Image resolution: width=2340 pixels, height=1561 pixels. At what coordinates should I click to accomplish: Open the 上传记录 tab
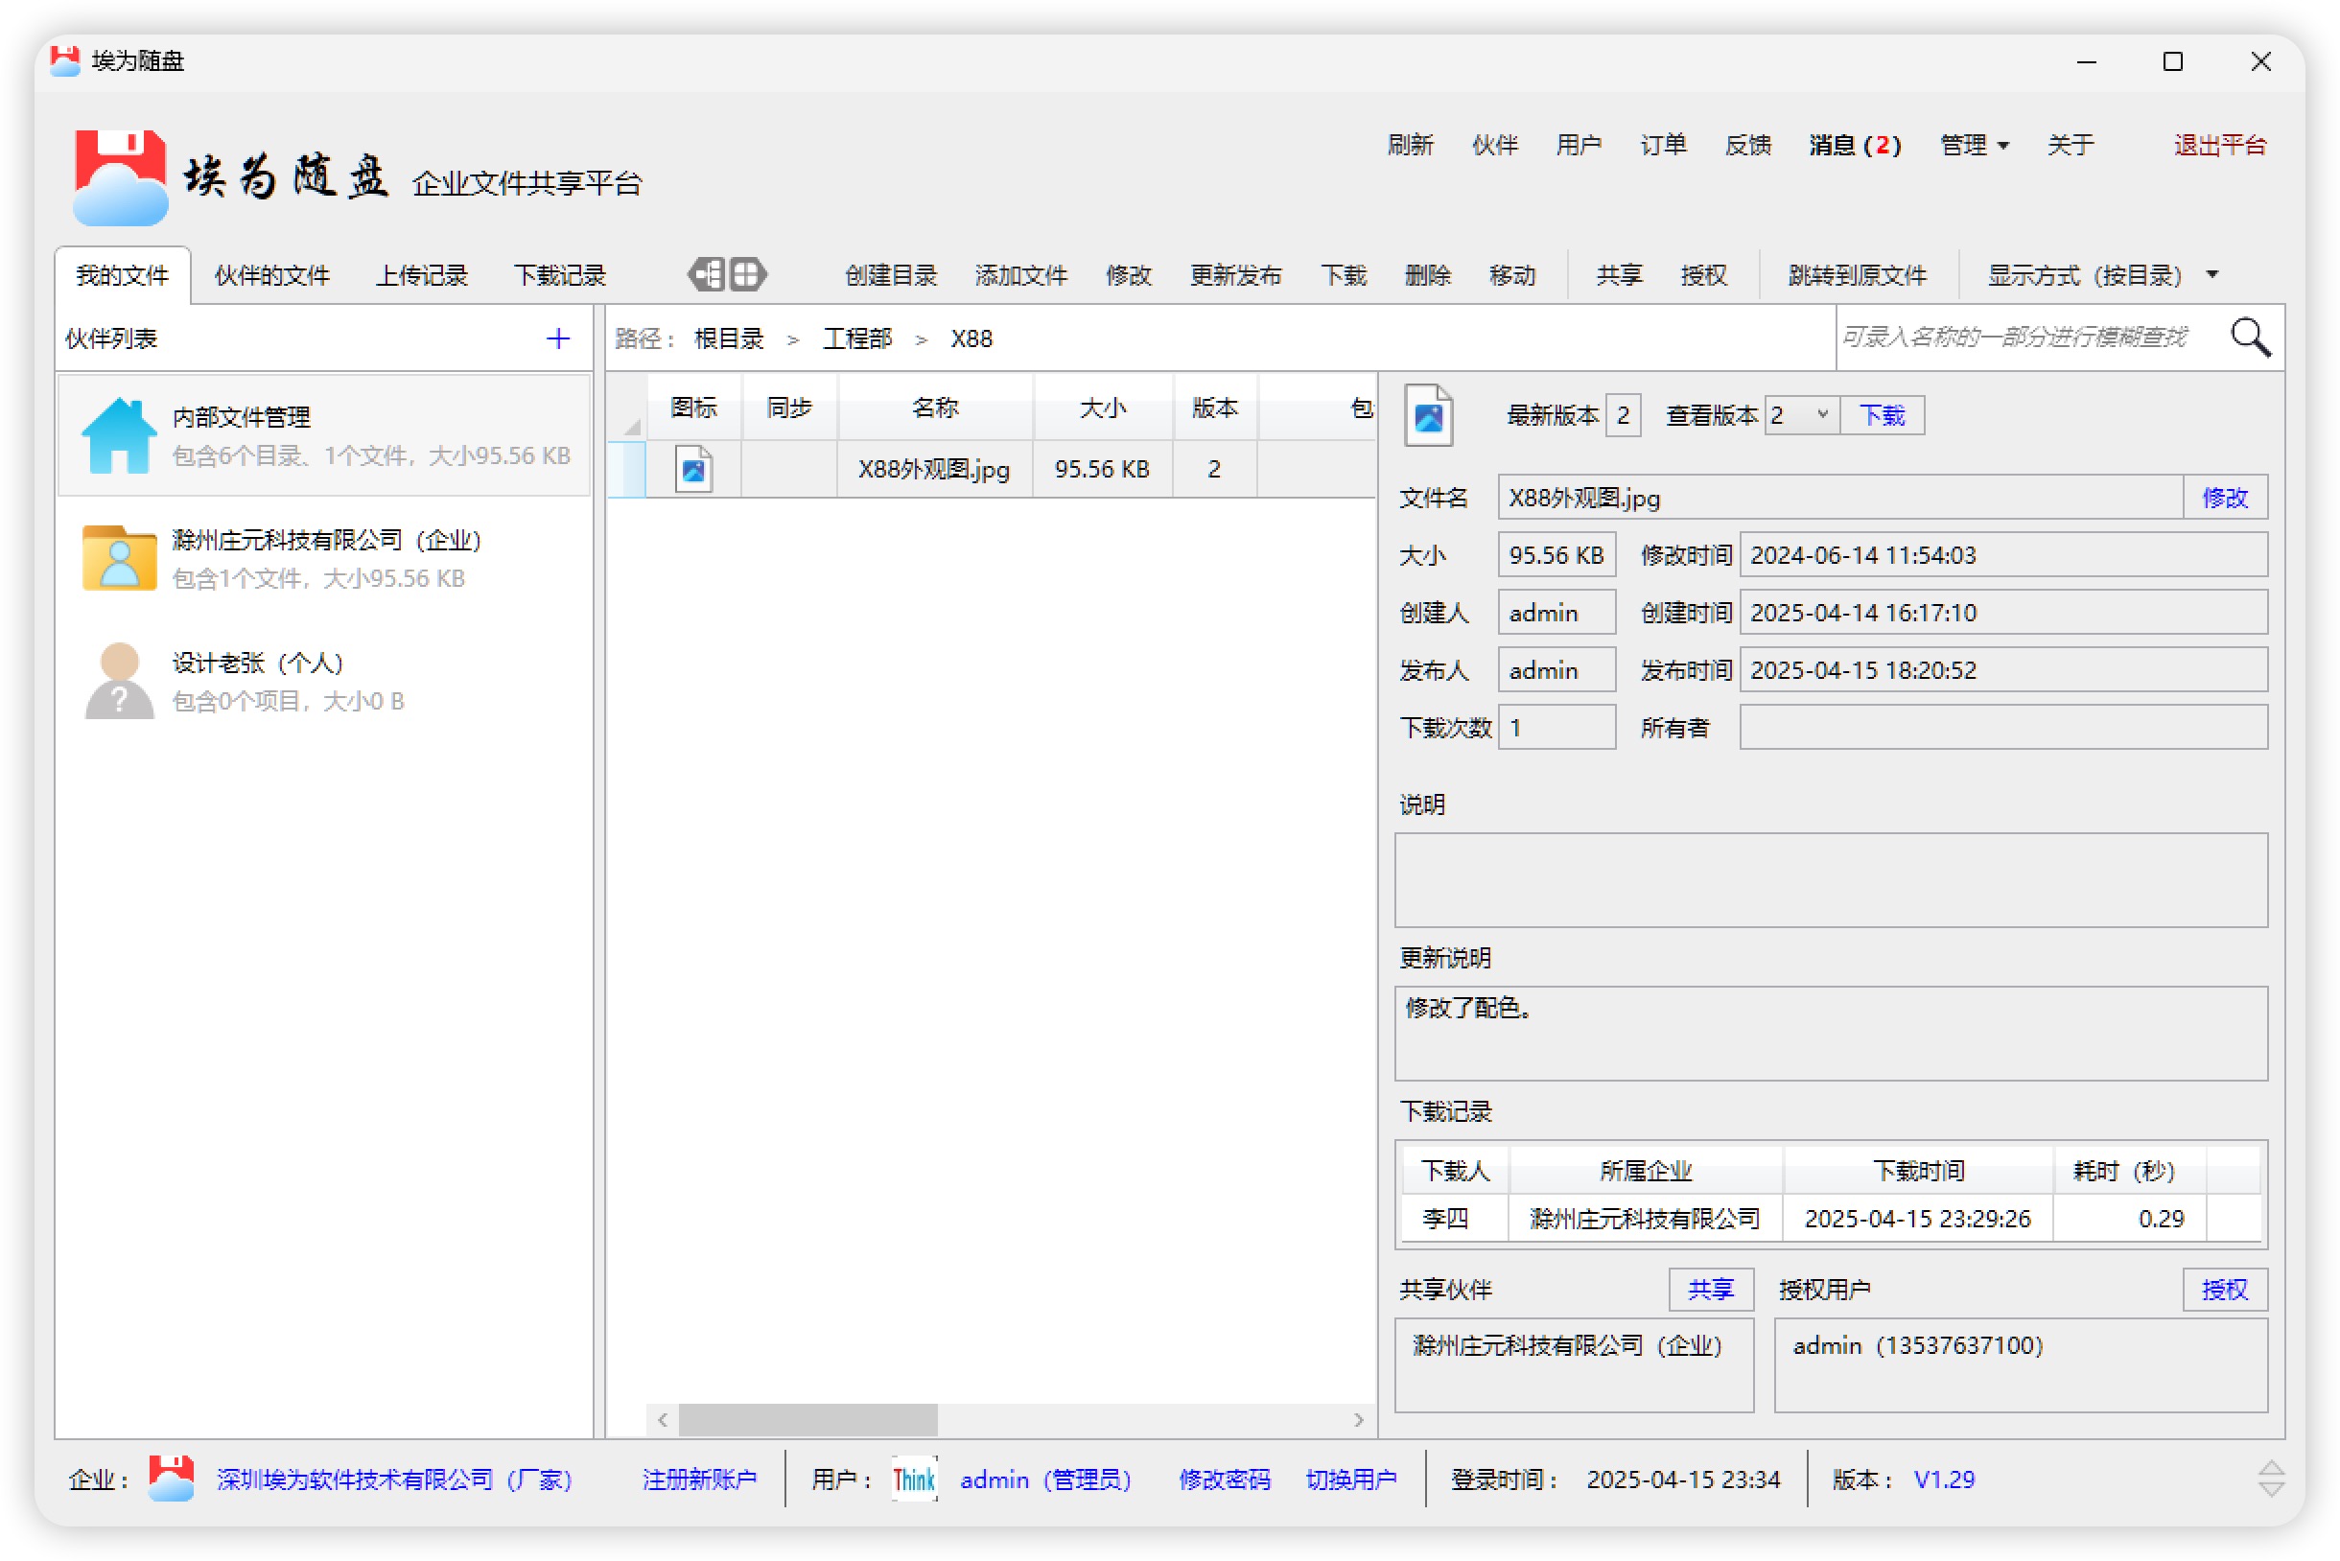(x=421, y=276)
